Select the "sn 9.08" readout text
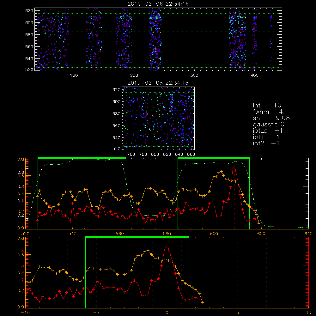This screenshot has width=316, height=316. point(271,118)
